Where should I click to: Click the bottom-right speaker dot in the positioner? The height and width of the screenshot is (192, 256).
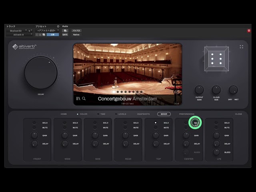pos(220,63)
